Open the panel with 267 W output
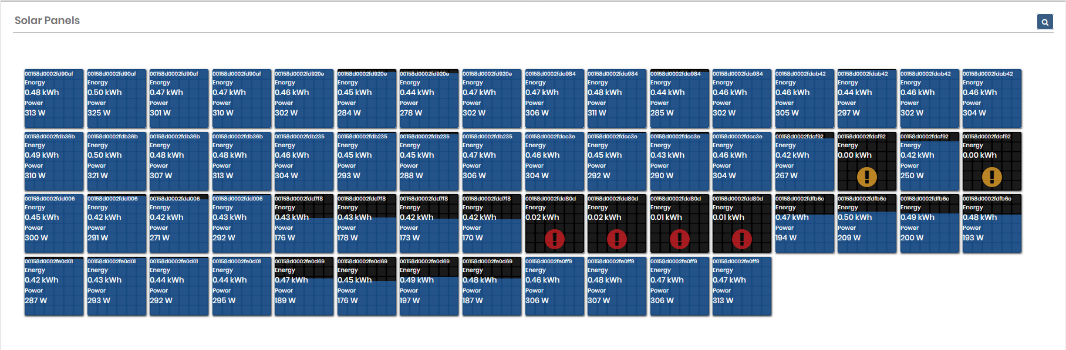The image size is (1066, 350). coord(804,161)
